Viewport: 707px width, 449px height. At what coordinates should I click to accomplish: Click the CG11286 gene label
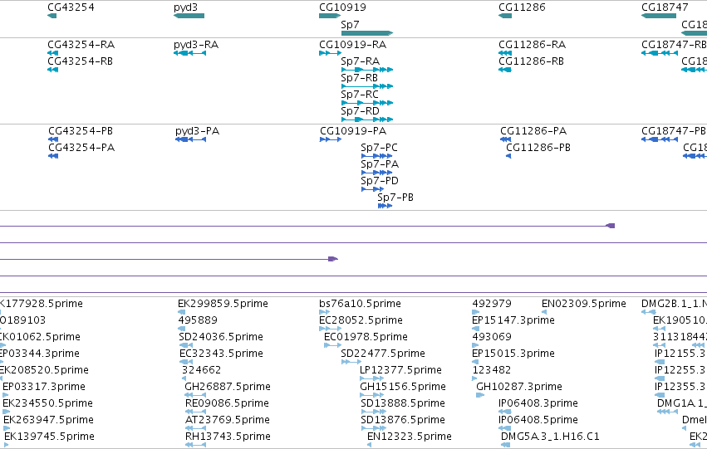click(x=522, y=7)
